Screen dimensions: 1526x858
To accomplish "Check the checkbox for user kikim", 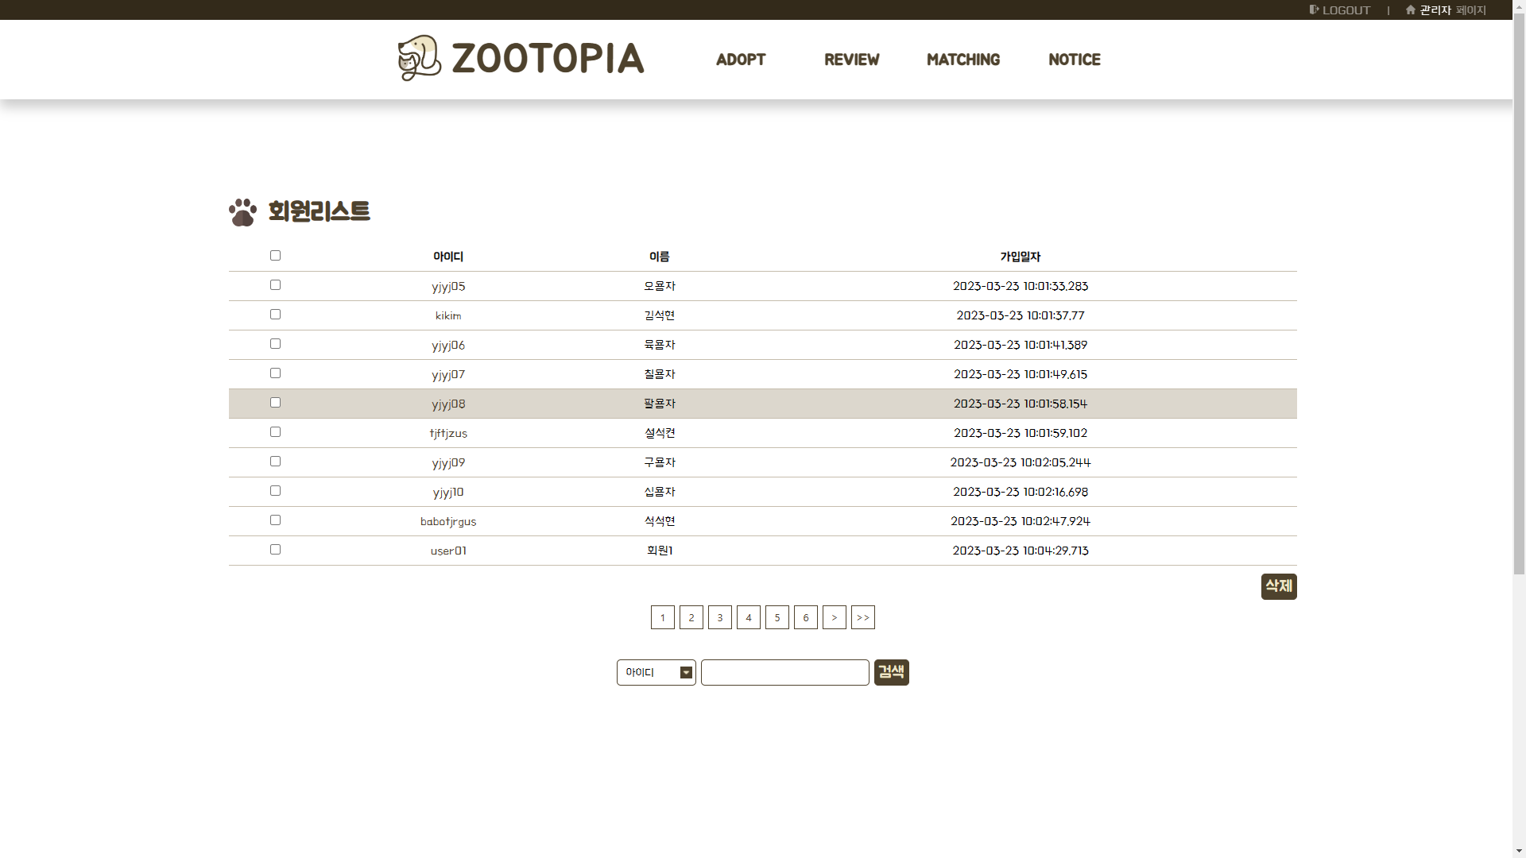I will tap(275, 314).
